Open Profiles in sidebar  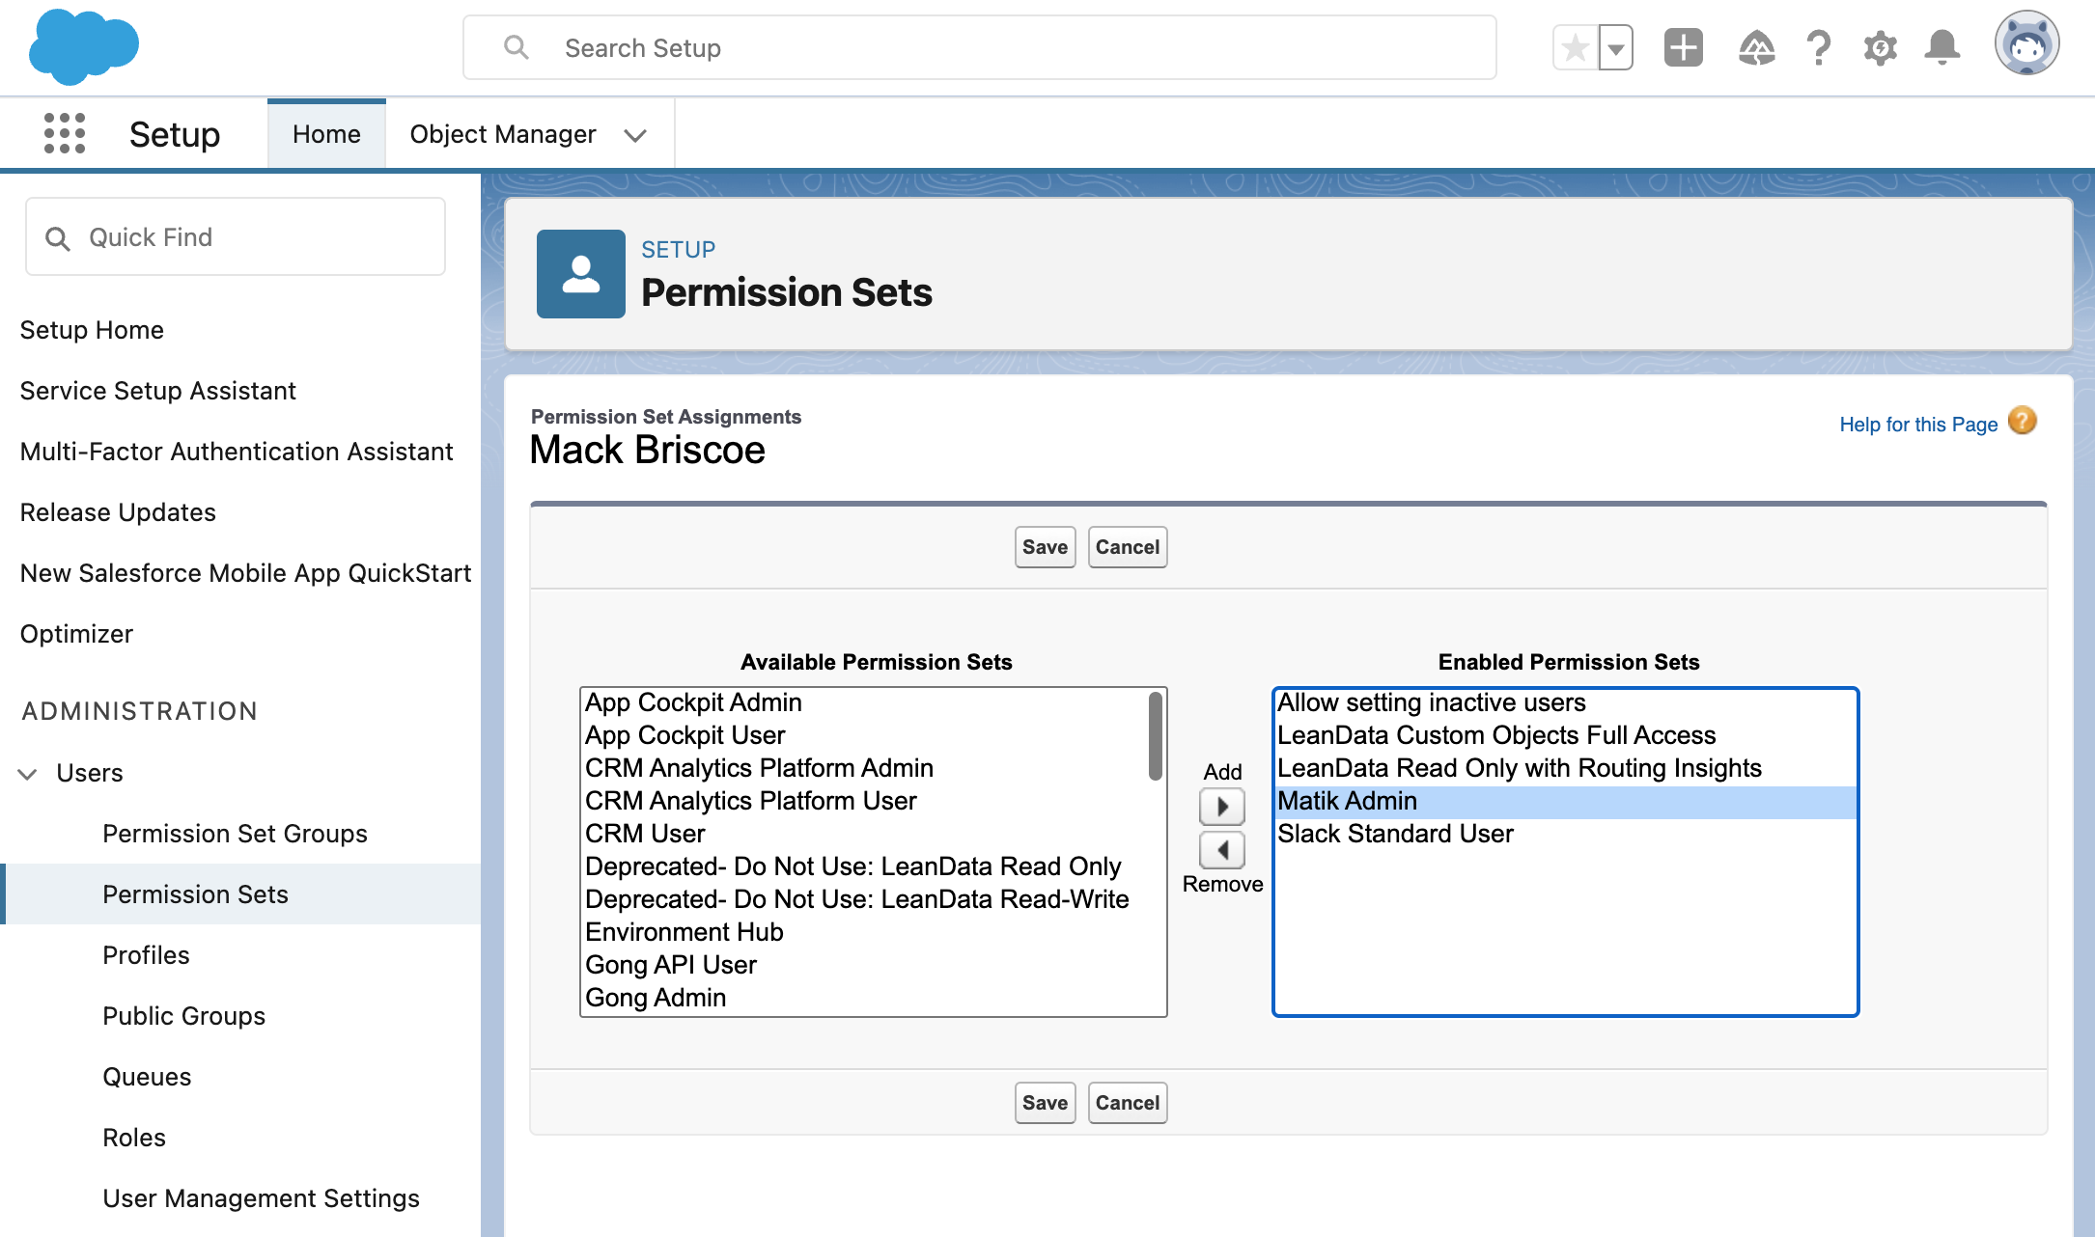(146, 955)
